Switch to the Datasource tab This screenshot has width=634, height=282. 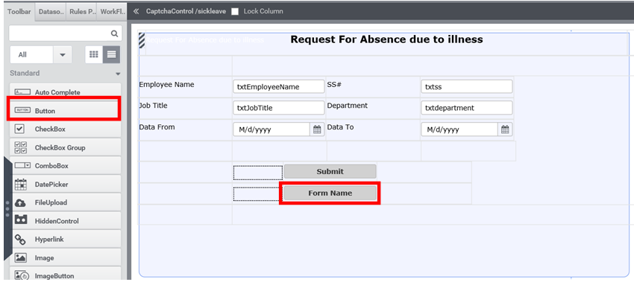(x=51, y=12)
